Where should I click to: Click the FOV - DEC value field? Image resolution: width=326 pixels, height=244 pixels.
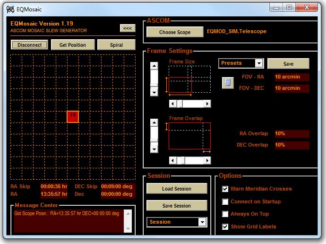point(292,88)
